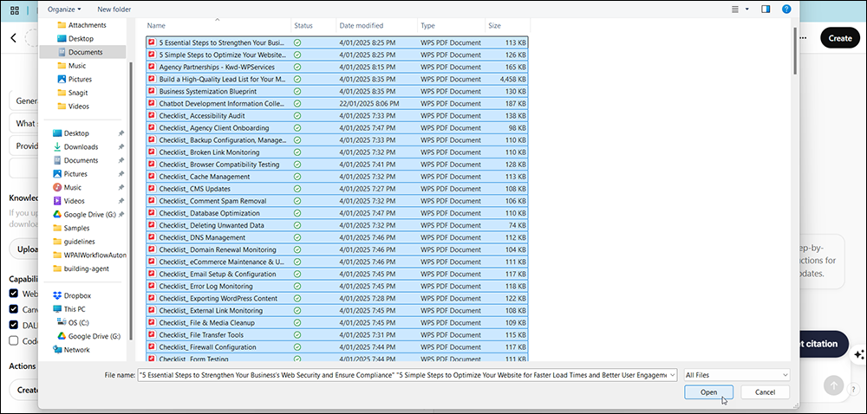Toggle the Canvas capability checkbox in background
This screenshot has height=414, width=867.
pyautogui.click(x=14, y=309)
